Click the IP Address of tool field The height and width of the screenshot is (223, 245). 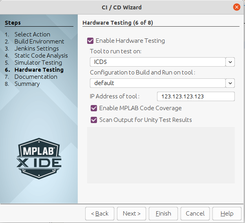coord(196,96)
